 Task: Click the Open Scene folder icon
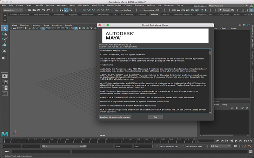[x=34, y=10]
